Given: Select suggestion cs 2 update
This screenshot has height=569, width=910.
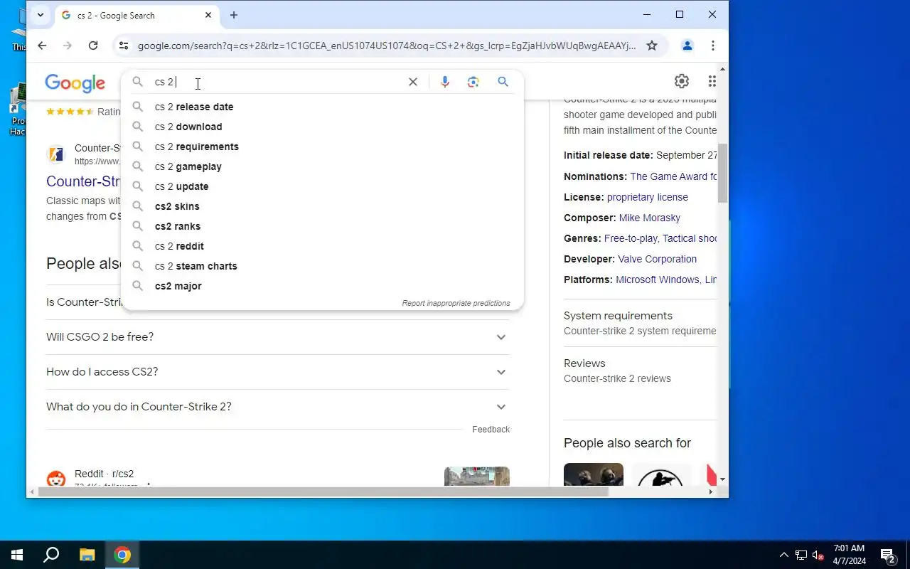Looking at the screenshot, I should click(x=323, y=186).
